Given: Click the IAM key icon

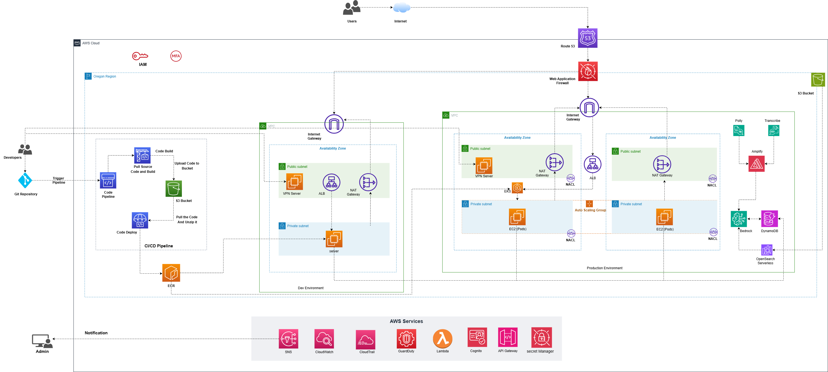Looking at the screenshot, I should coord(140,56).
